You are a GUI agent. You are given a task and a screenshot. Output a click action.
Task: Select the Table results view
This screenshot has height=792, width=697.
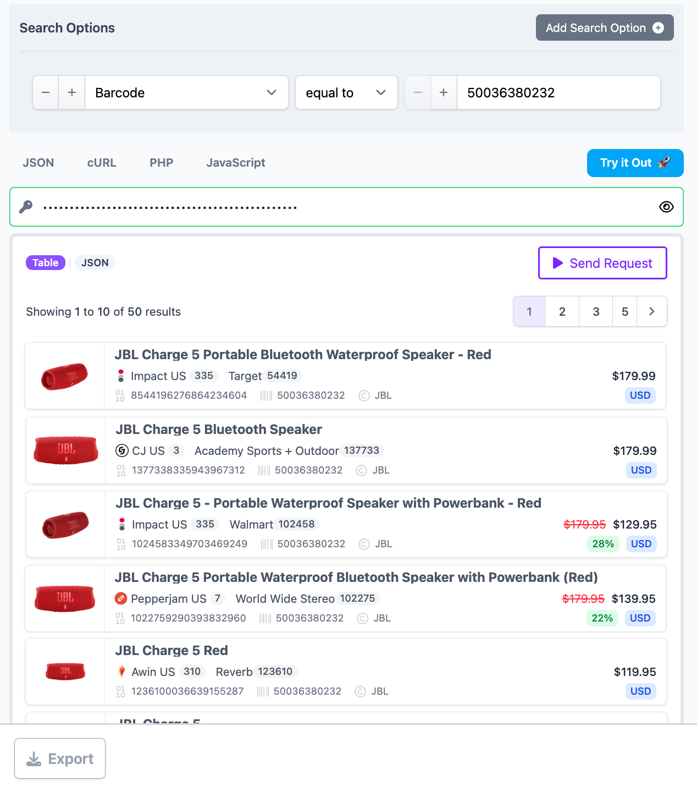46,263
